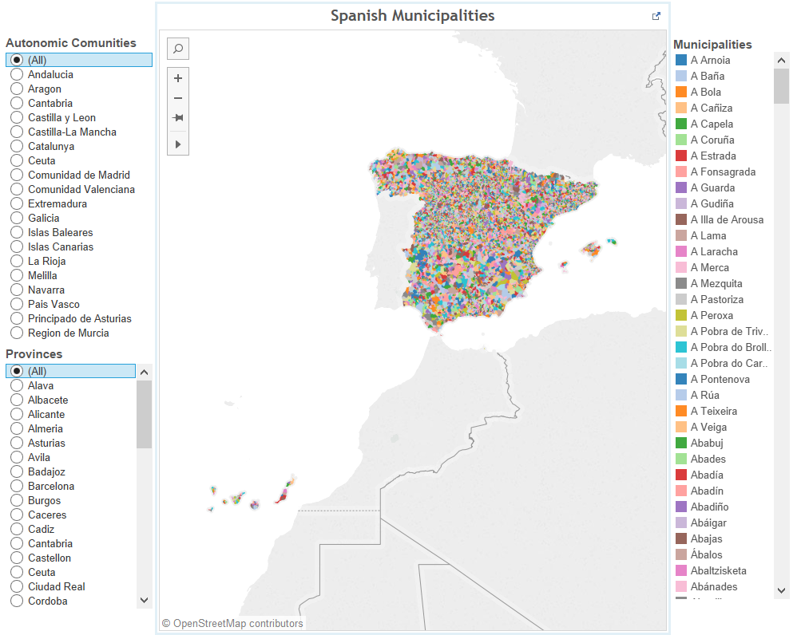
Task: Select Castellon province radio button
Action: pos(17,558)
